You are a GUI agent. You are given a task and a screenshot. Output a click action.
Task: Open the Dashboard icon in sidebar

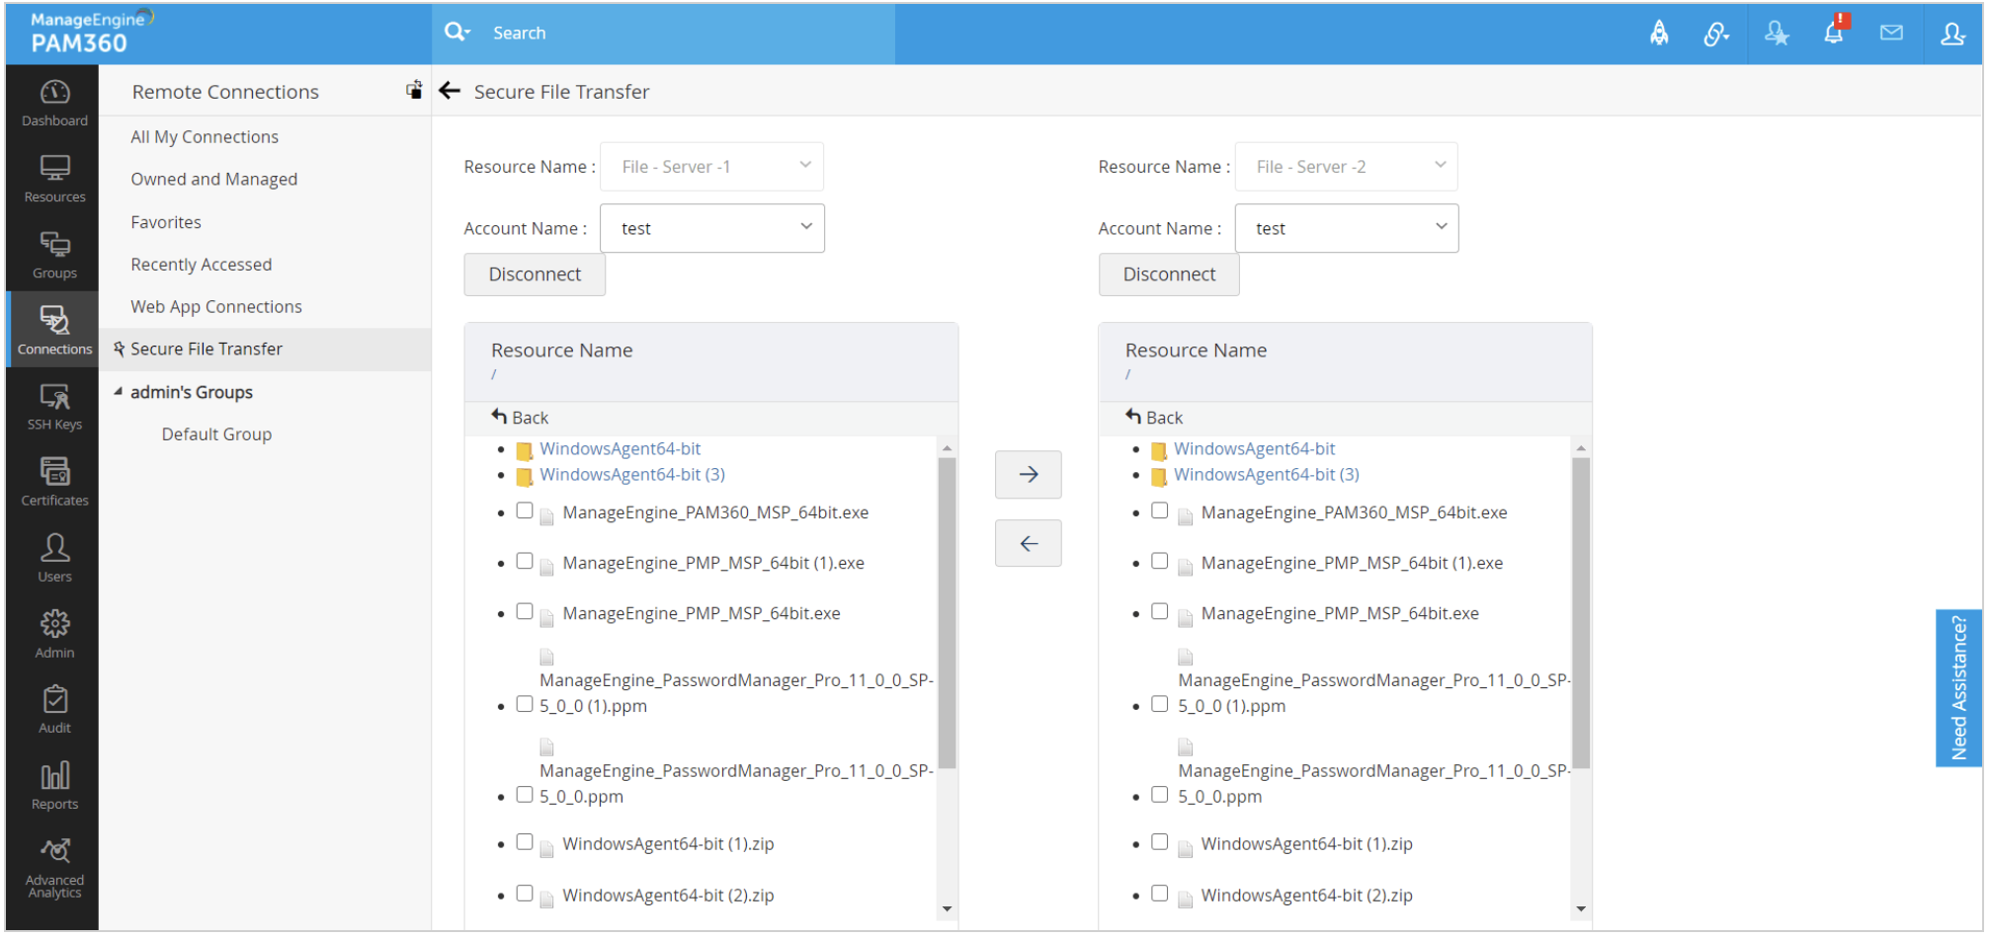pos(54,103)
